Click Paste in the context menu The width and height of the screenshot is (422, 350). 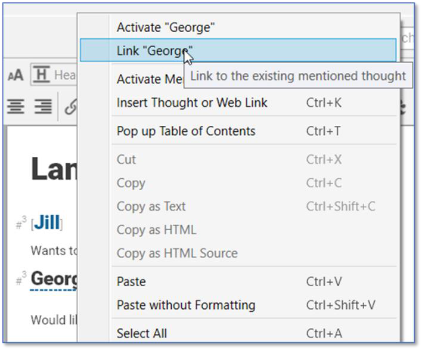click(x=131, y=281)
